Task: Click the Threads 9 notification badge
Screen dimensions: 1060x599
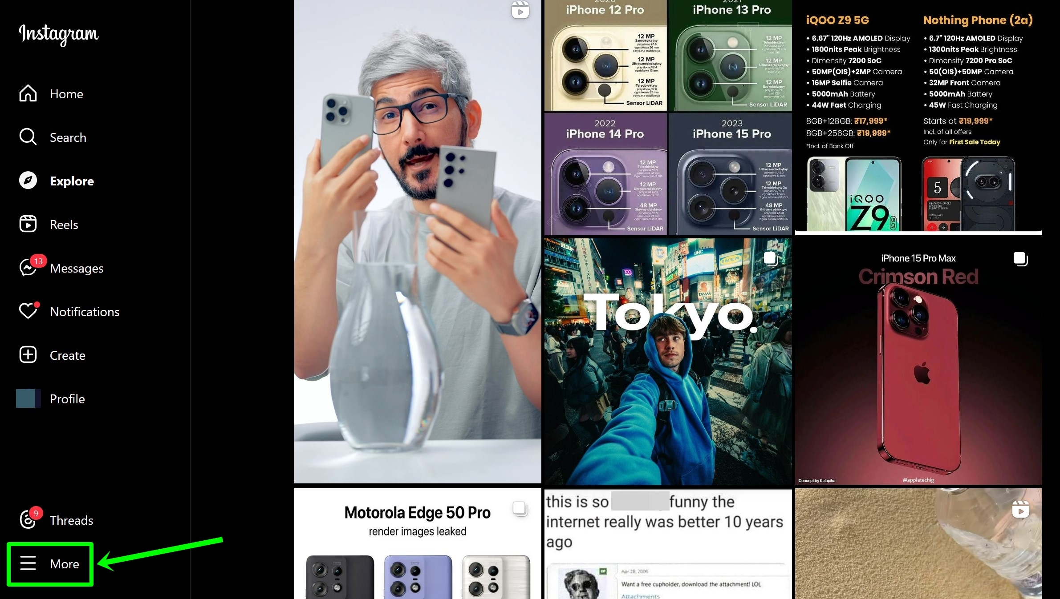Action: [x=36, y=513]
